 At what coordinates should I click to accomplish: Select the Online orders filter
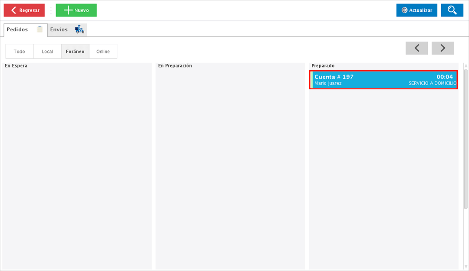click(103, 51)
